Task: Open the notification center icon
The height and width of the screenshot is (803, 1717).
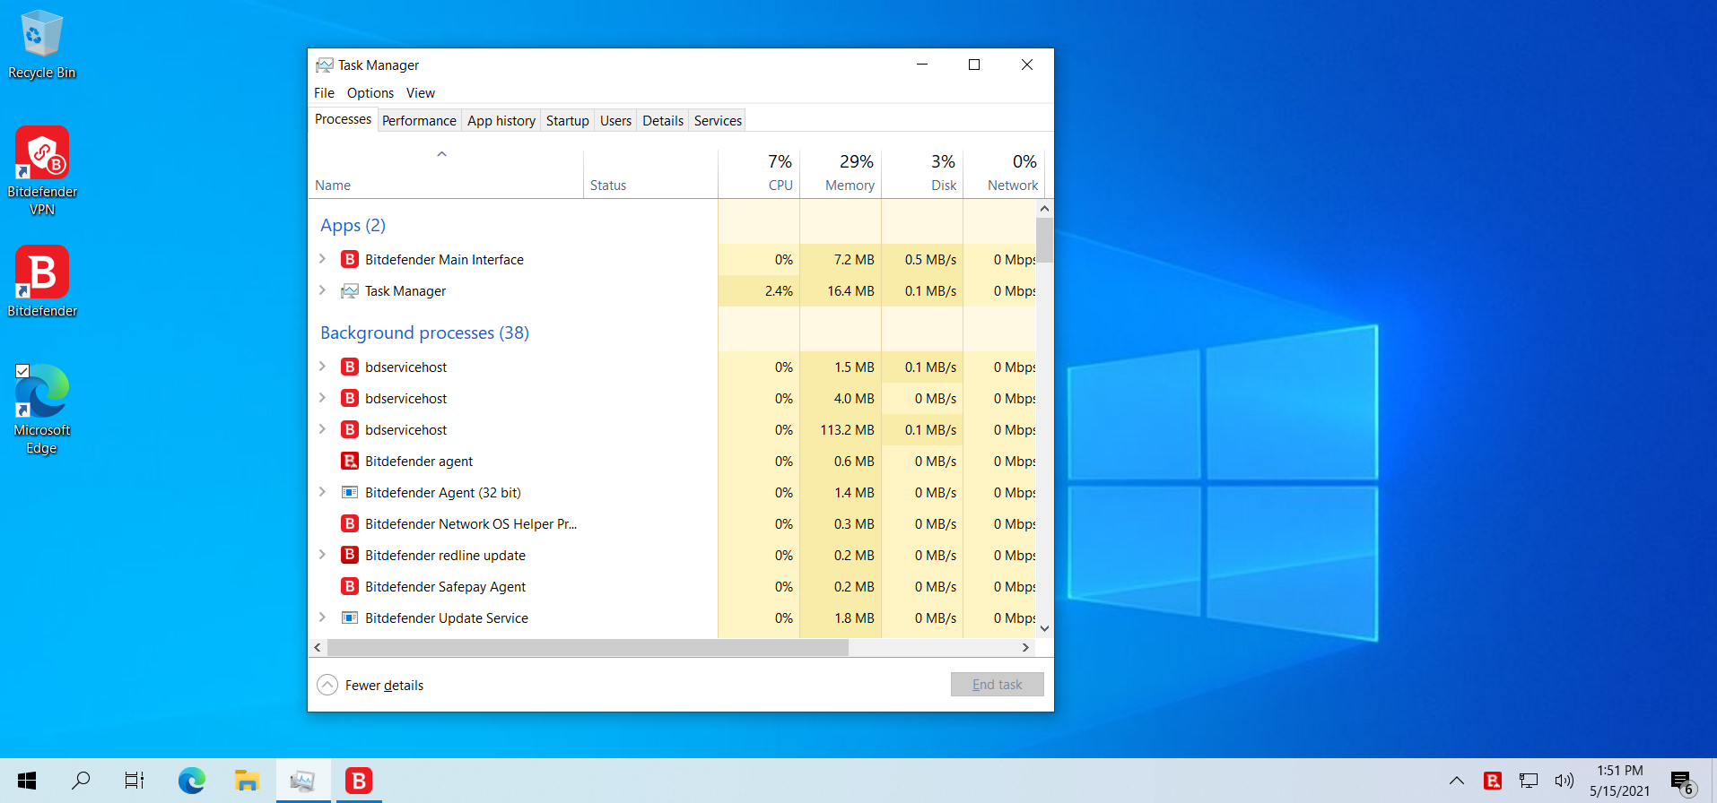Action: [x=1682, y=781]
